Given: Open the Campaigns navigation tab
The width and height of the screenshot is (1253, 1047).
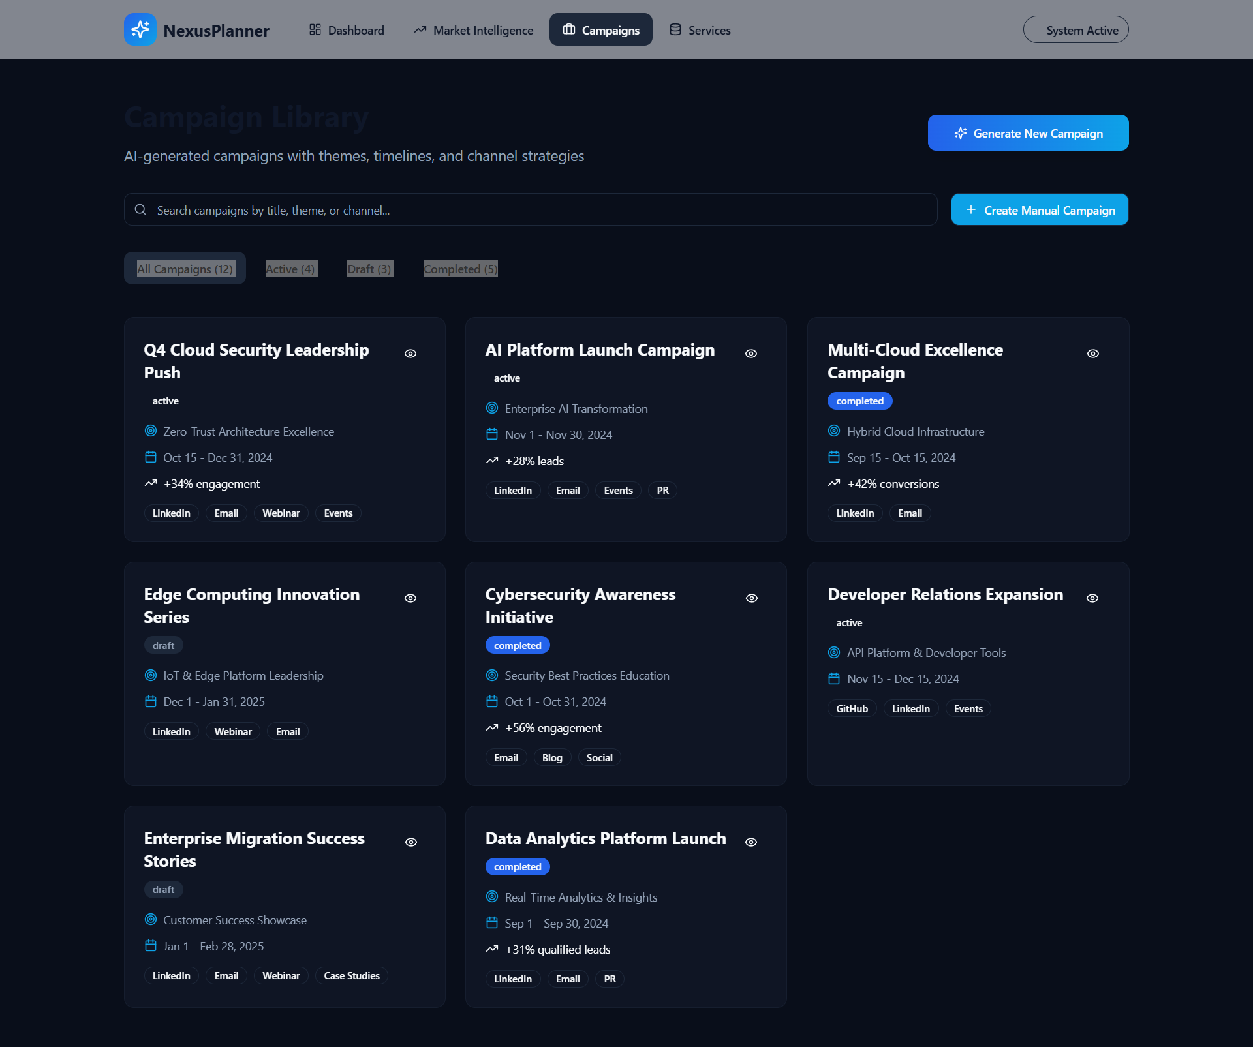Looking at the screenshot, I should (601, 30).
